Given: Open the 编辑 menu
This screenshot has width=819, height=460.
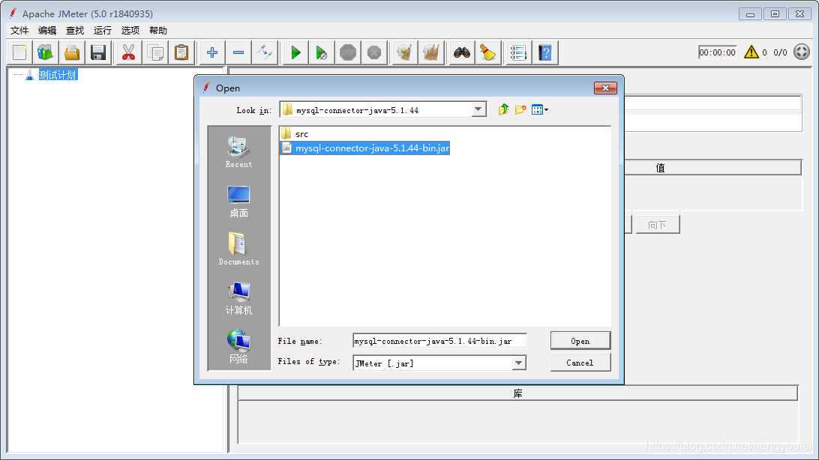Looking at the screenshot, I should click(47, 30).
